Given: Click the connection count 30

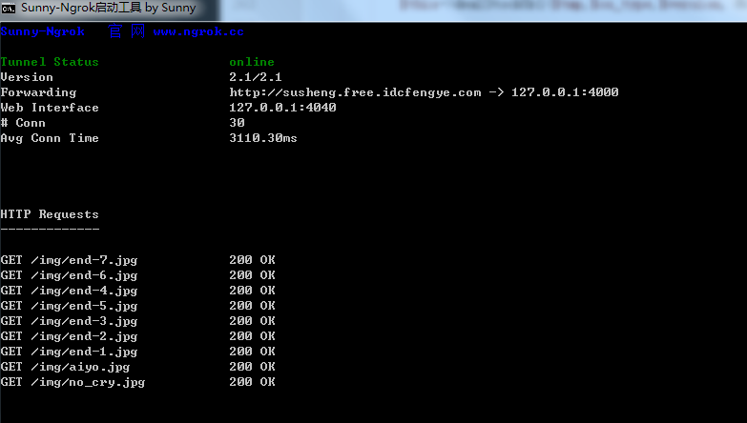Looking at the screenshot, I should coord(237,123).
